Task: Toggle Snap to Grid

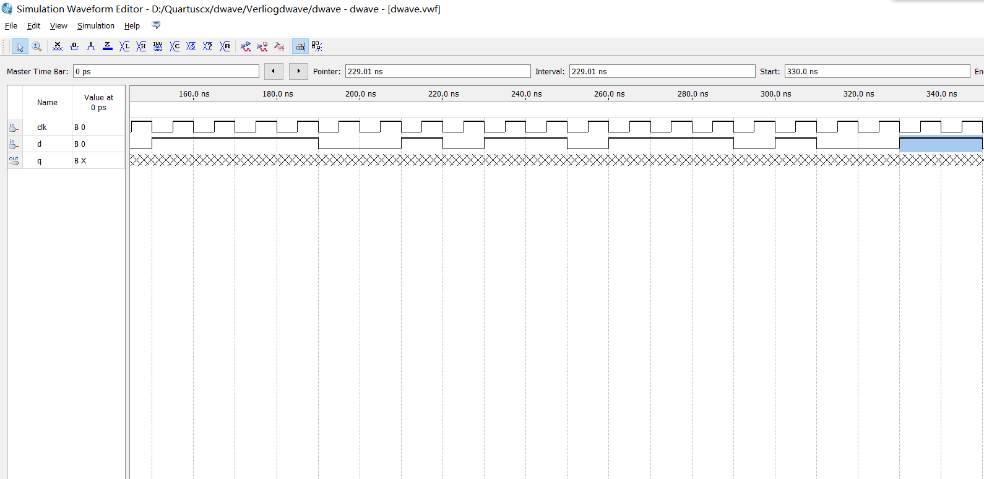Action: (x=300, y=46)
